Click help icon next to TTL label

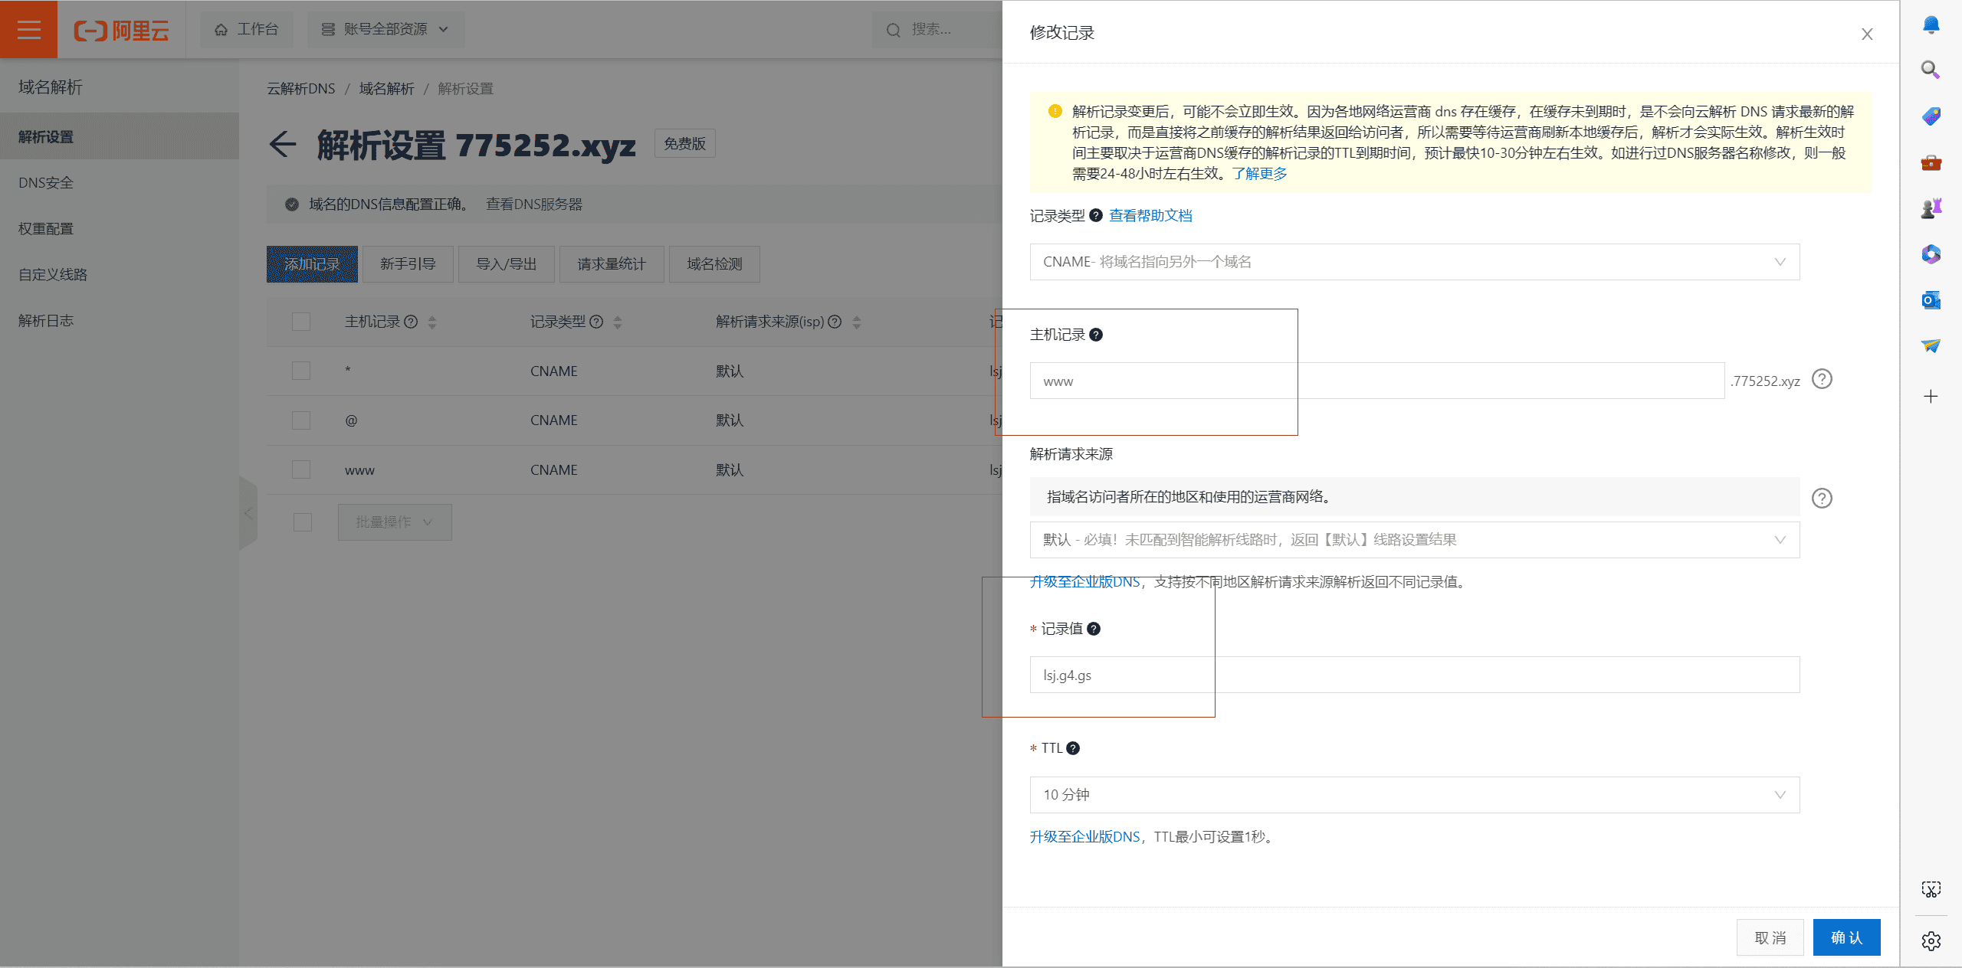(x=1073, y=748)
